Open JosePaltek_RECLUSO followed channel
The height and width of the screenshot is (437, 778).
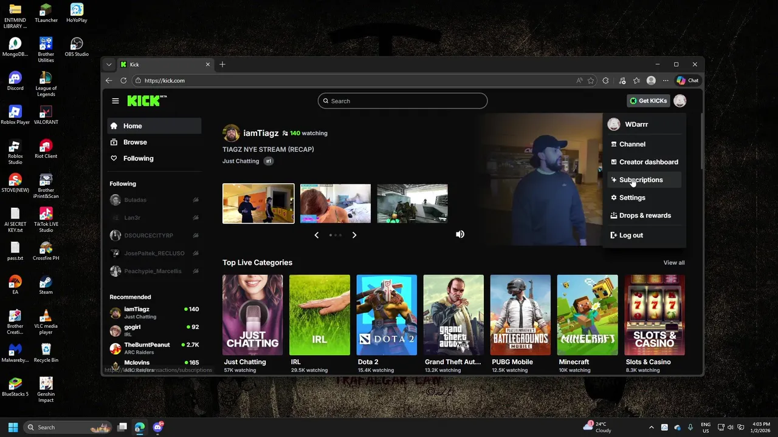[154, 253]
